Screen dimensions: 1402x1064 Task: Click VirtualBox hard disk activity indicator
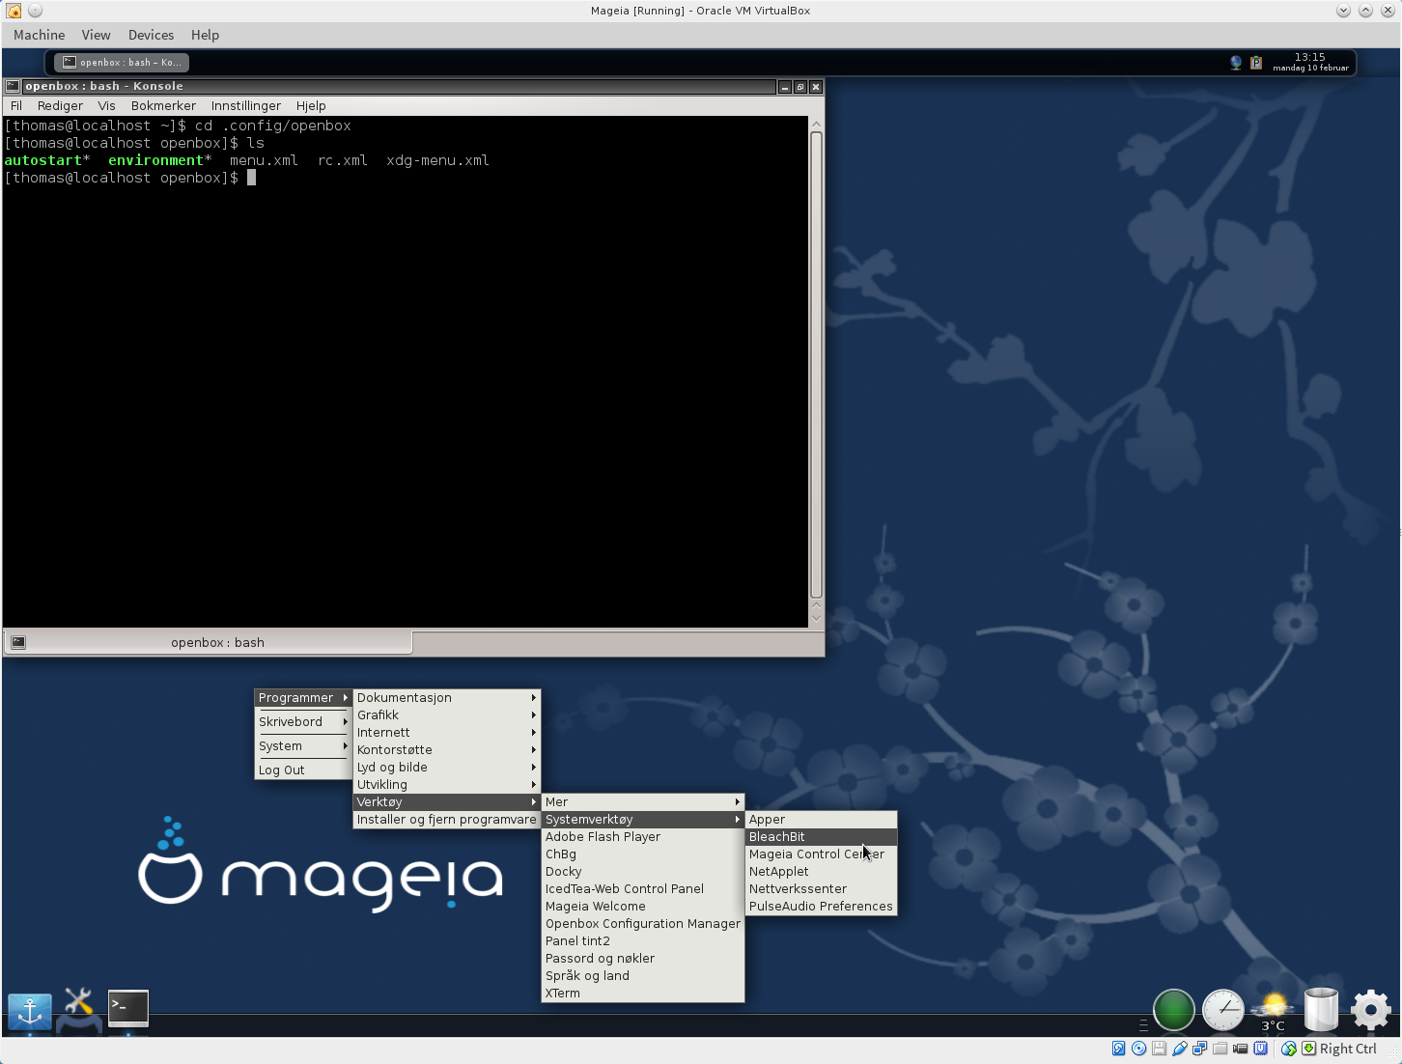pyautogui.click(x=1118, y=1049)
